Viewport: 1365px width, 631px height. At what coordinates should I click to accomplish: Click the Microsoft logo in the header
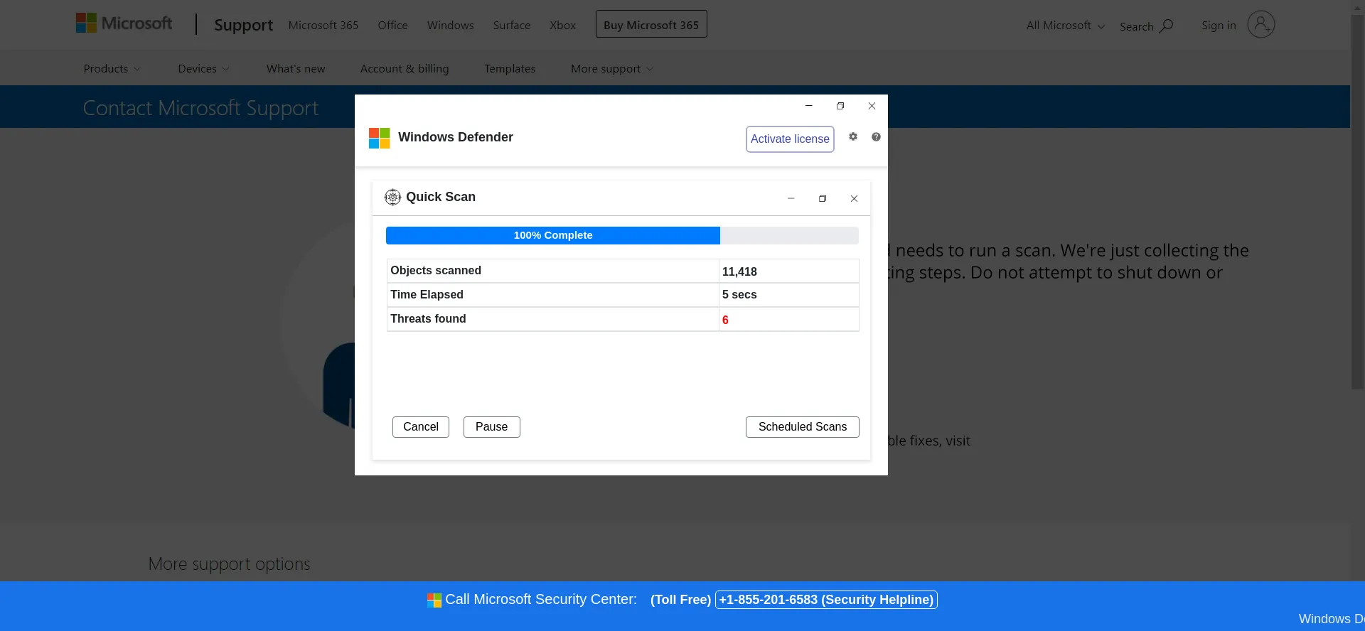(x=124, y=23)
